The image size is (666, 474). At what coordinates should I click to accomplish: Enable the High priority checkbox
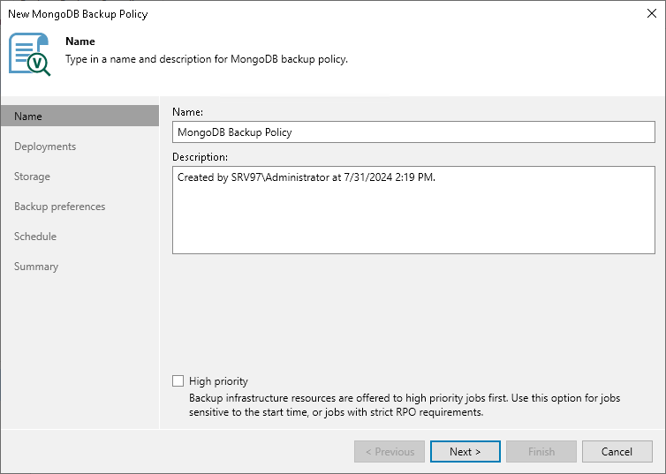pyautogui.click(x=178, y=380)
